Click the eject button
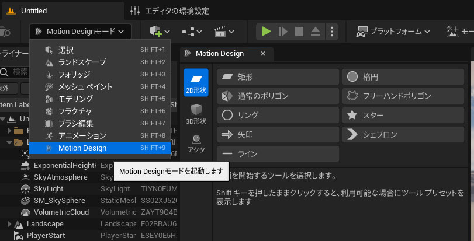474x241 pixels. 316,32
